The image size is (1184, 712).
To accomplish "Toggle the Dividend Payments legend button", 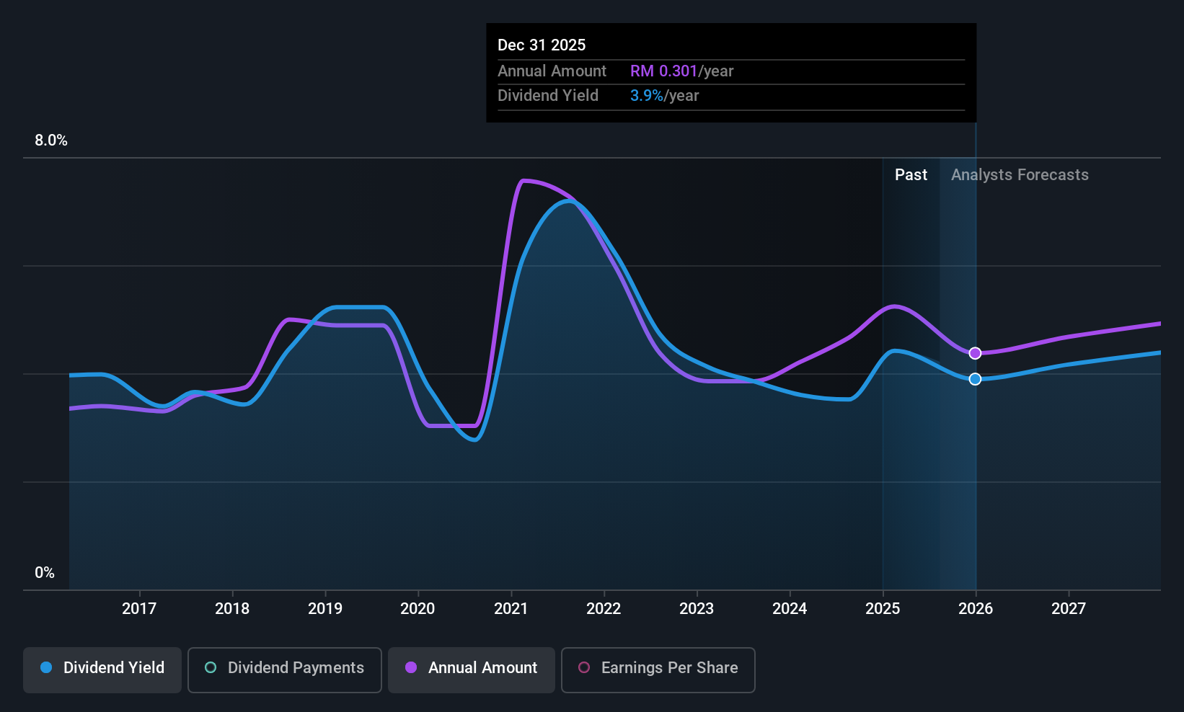I will coord(285,670).
